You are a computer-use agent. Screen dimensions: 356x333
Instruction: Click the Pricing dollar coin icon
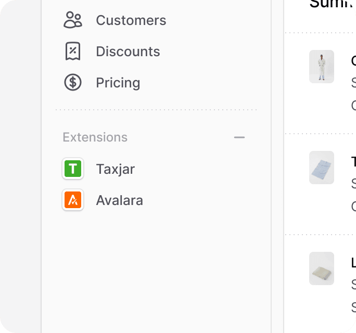click(x=73, y=82)
